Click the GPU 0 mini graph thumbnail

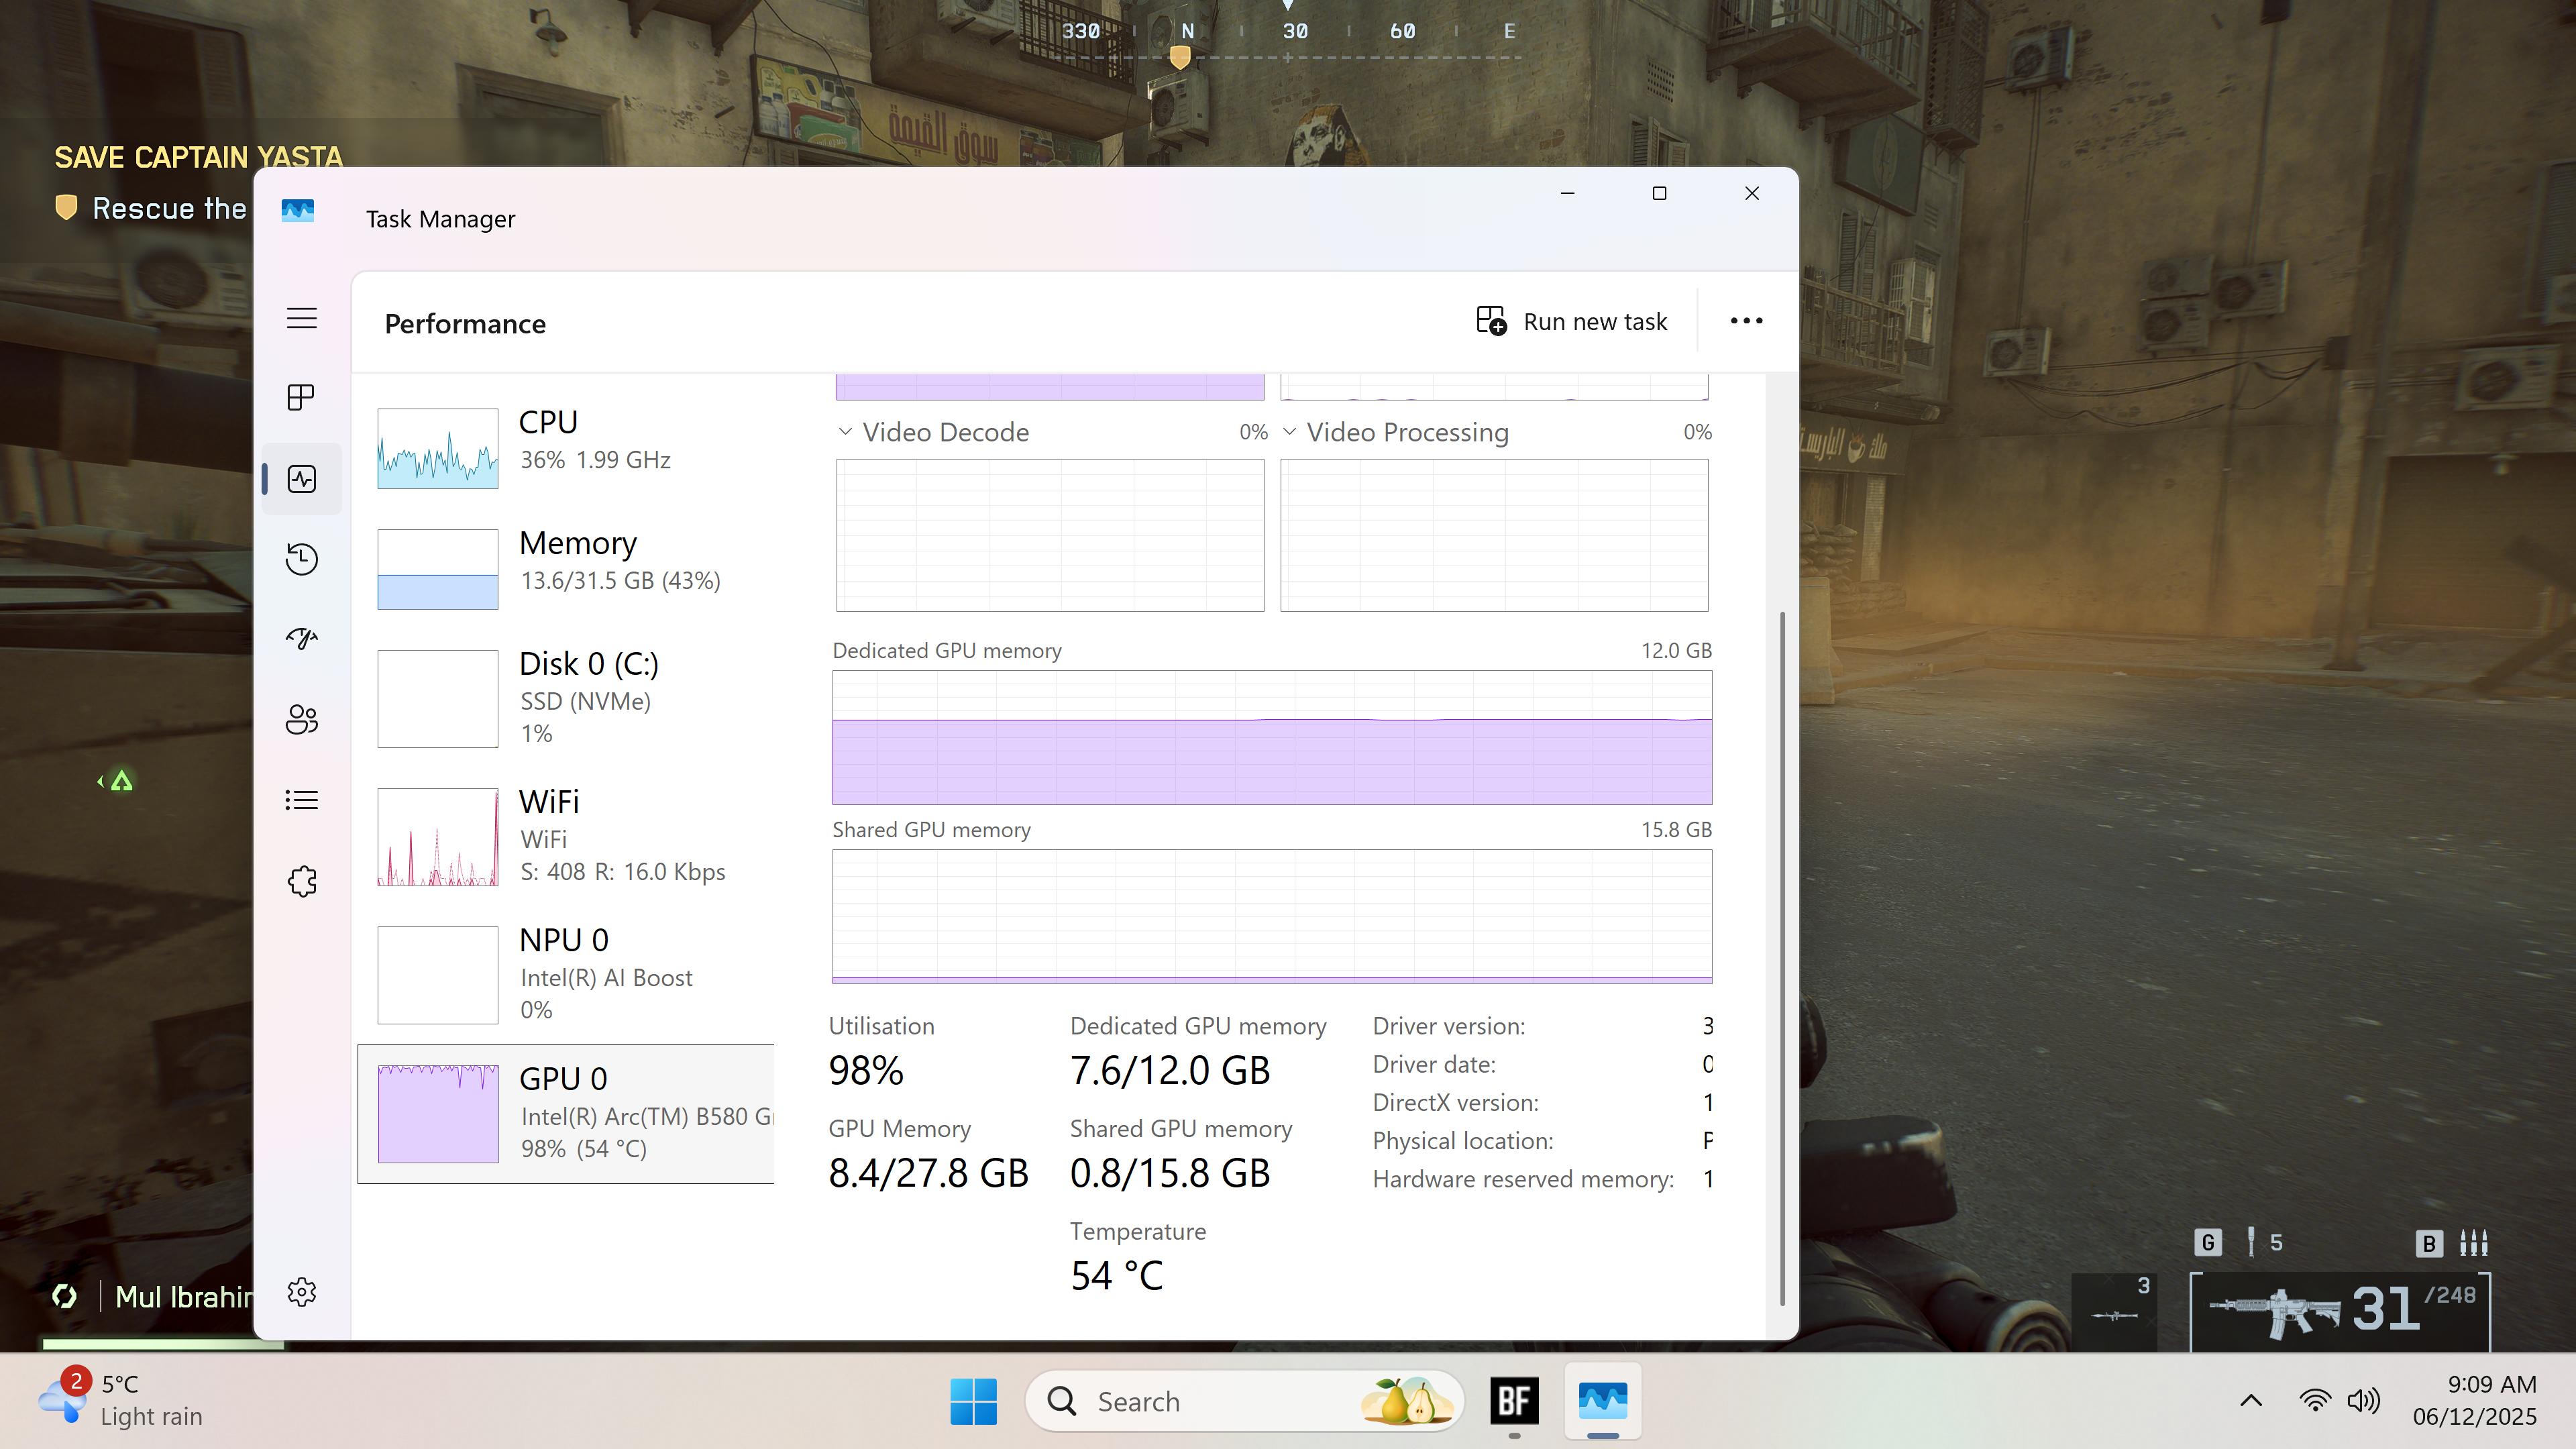(438, 1114)
